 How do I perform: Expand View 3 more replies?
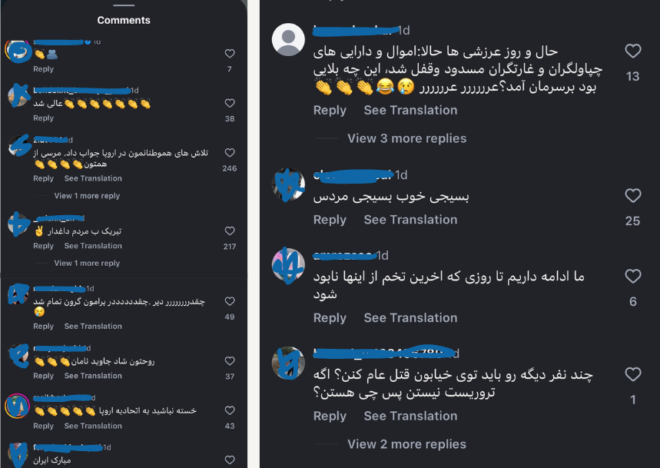(406, 138)
